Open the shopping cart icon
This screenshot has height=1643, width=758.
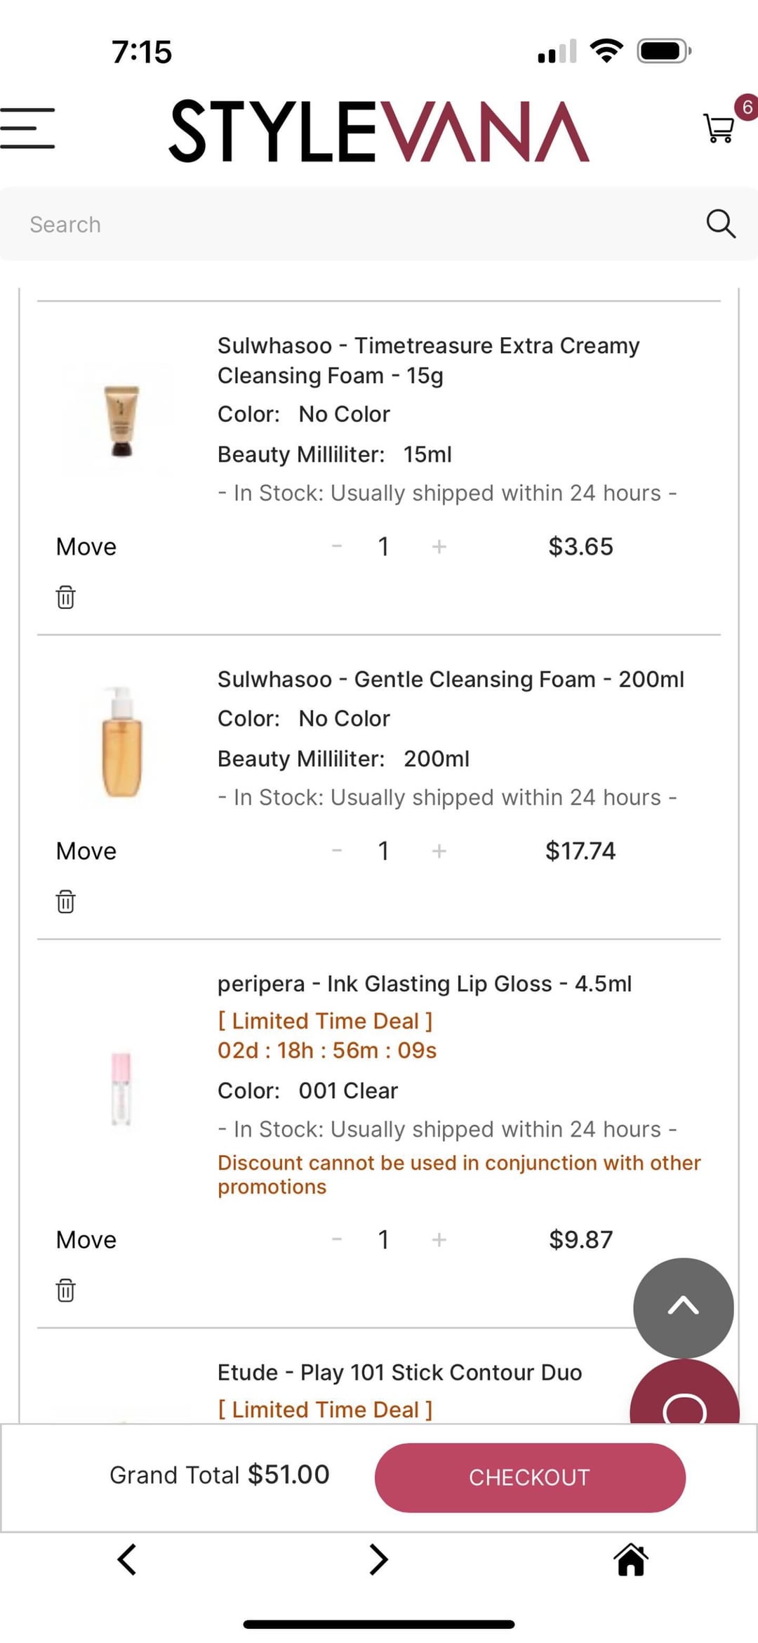click(719, 128)
